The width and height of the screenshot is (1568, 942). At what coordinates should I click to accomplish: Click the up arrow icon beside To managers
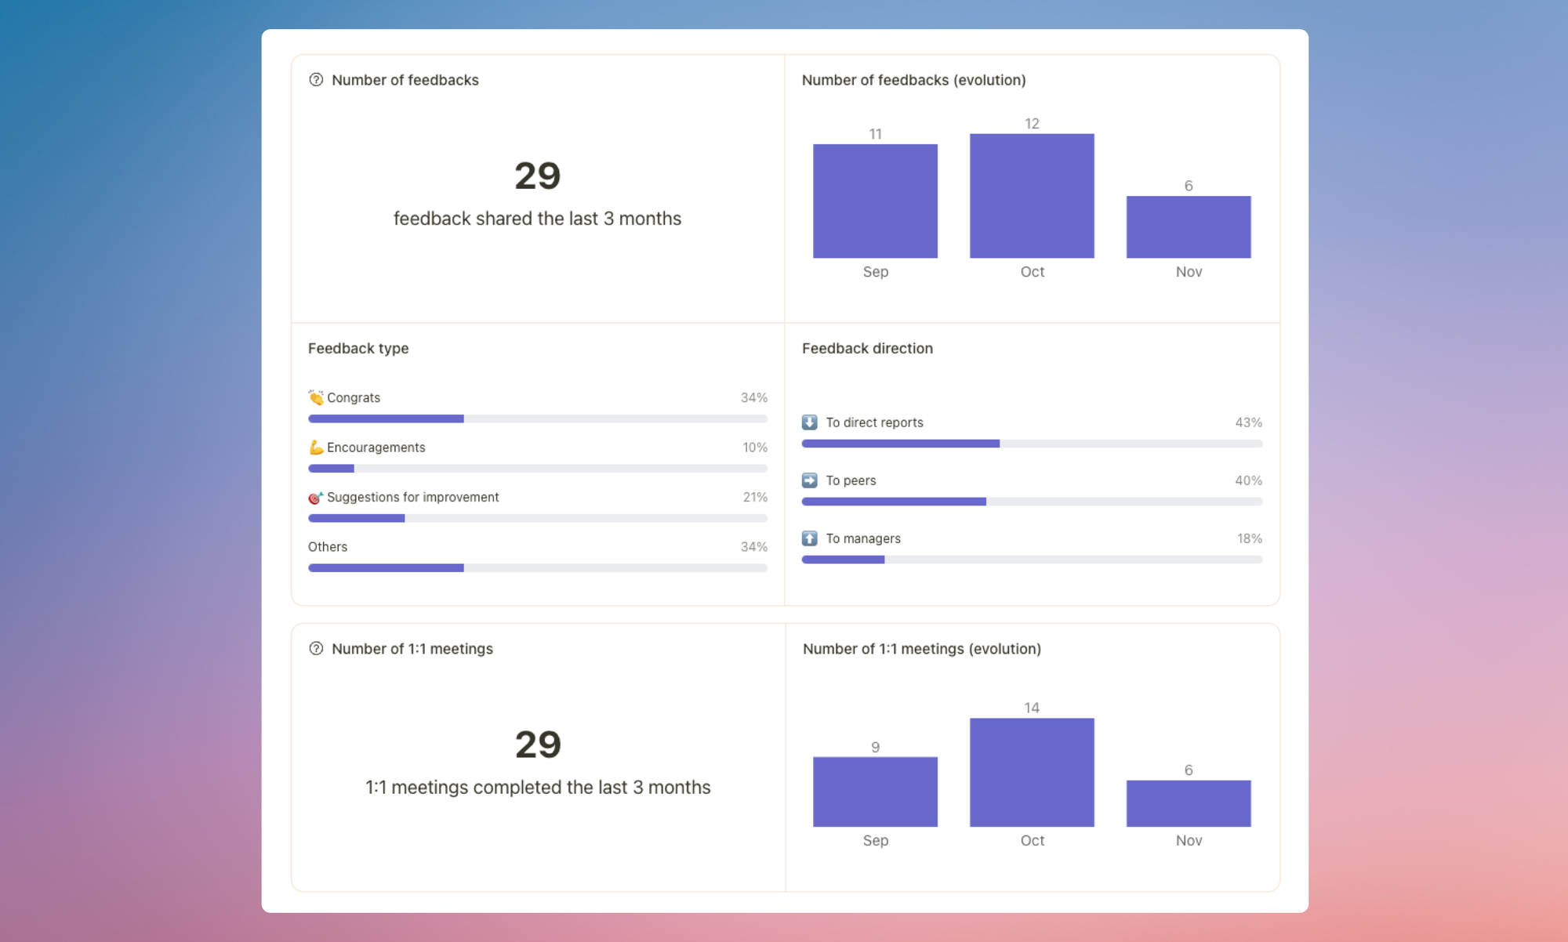pos(809,538)
